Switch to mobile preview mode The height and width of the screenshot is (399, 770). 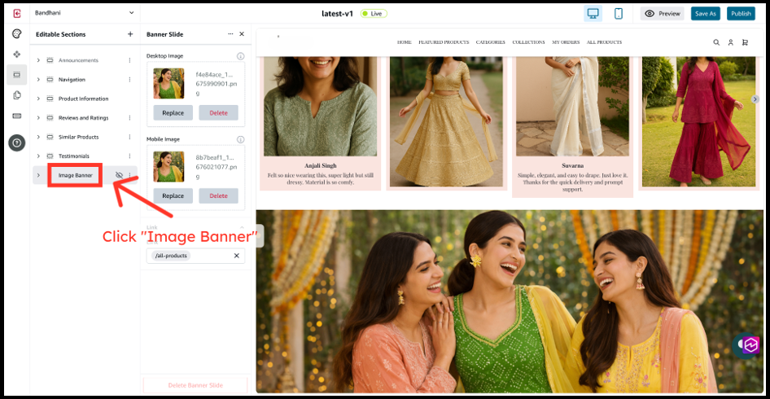point(618,14)
